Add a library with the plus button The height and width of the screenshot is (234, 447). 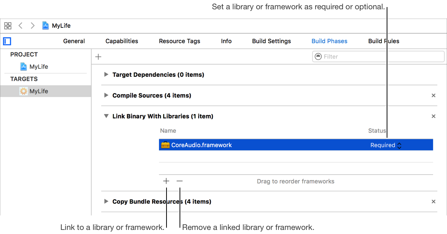click(x=166, y=181)
